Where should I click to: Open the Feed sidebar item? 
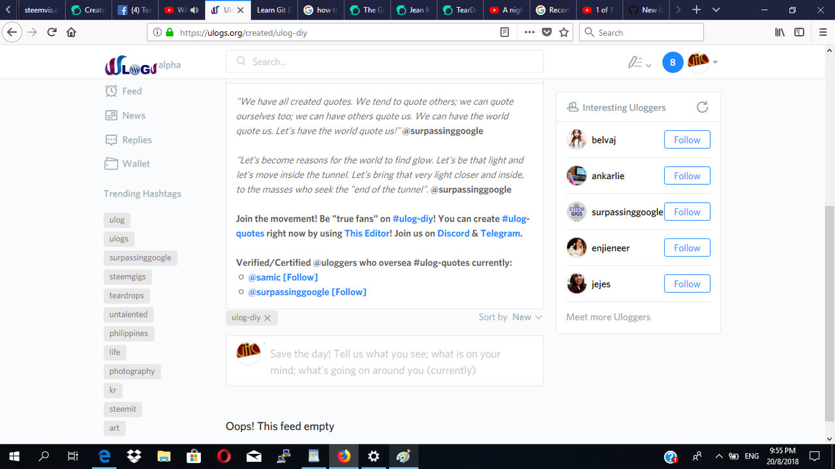click(x=123, y=91)
